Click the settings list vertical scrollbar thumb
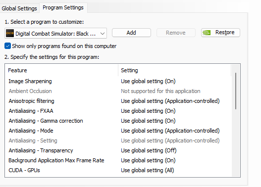Viewport: 261px width, 187px height. click(236, 91)
